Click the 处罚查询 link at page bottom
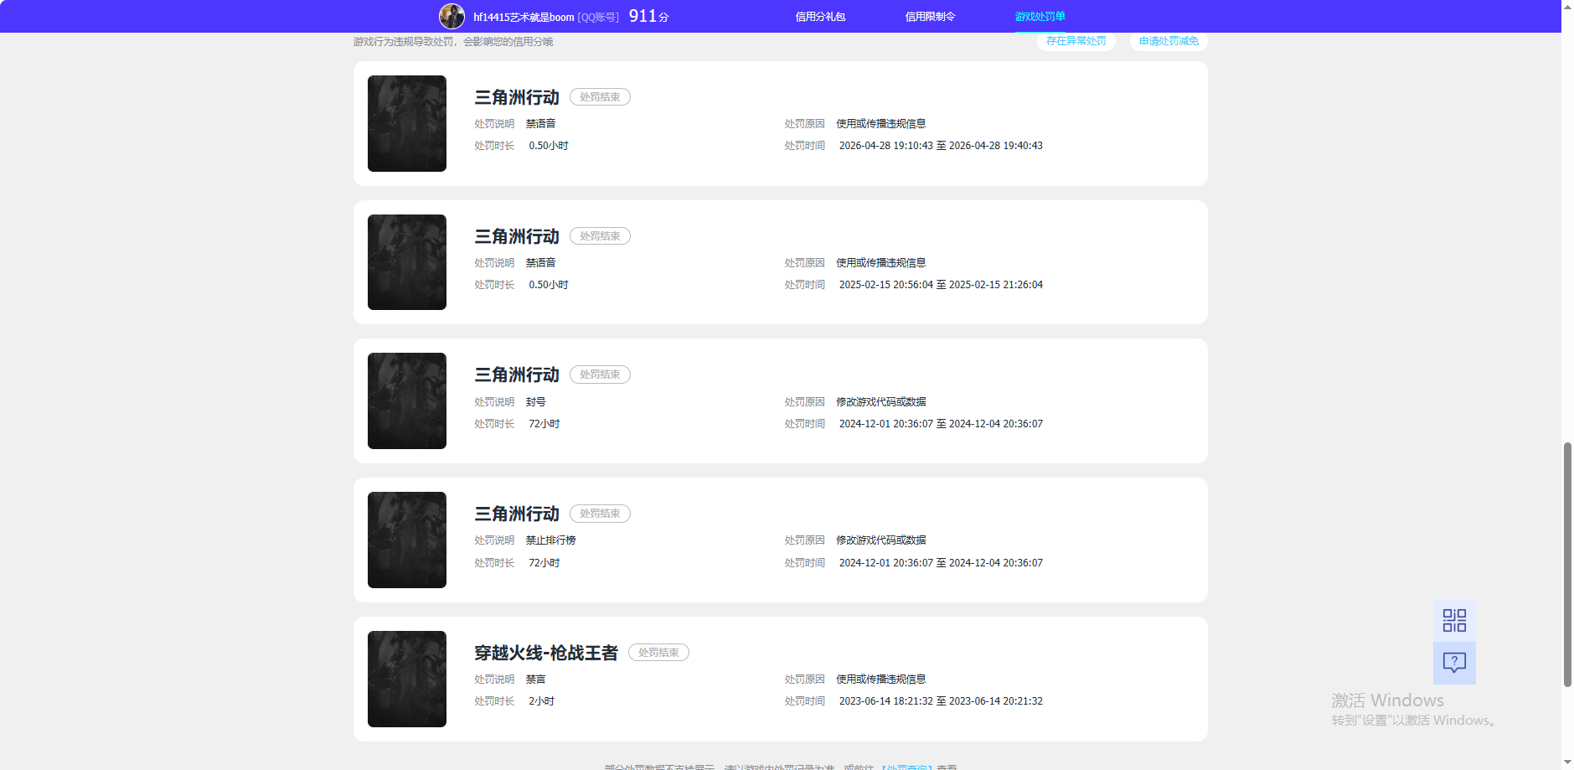The height and width of the screenshot is (770, 1574). pyautogui.click(x=907, y=767)
